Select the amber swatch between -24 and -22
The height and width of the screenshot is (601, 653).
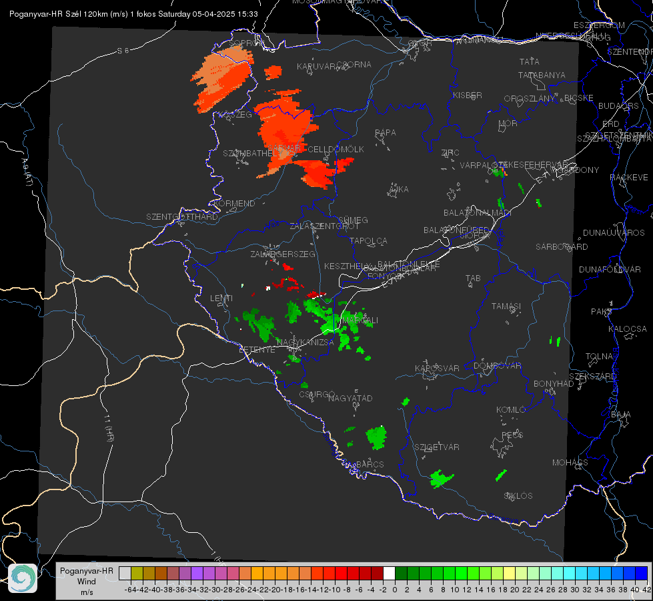[x=257, y=573]
